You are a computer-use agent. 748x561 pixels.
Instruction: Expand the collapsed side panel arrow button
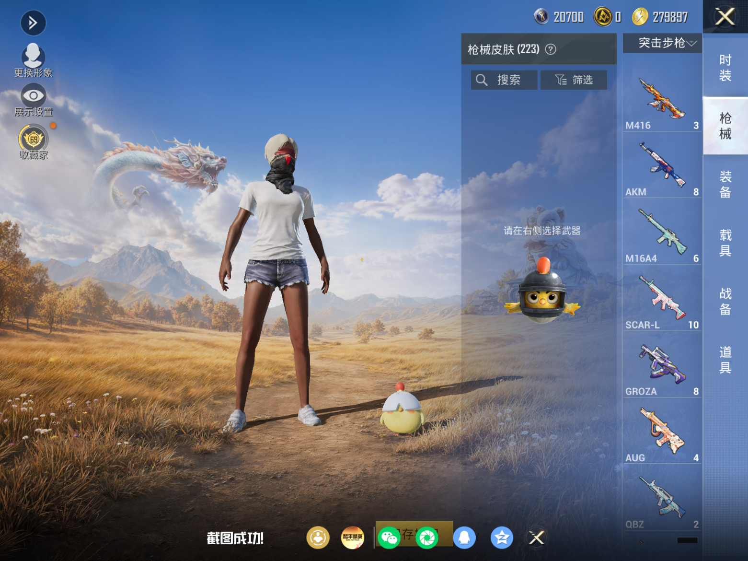[x=33, y=23]
